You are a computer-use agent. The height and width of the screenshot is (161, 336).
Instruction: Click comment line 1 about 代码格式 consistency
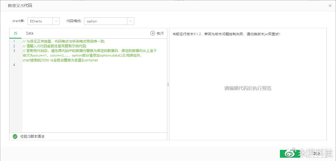click(63, 41)
